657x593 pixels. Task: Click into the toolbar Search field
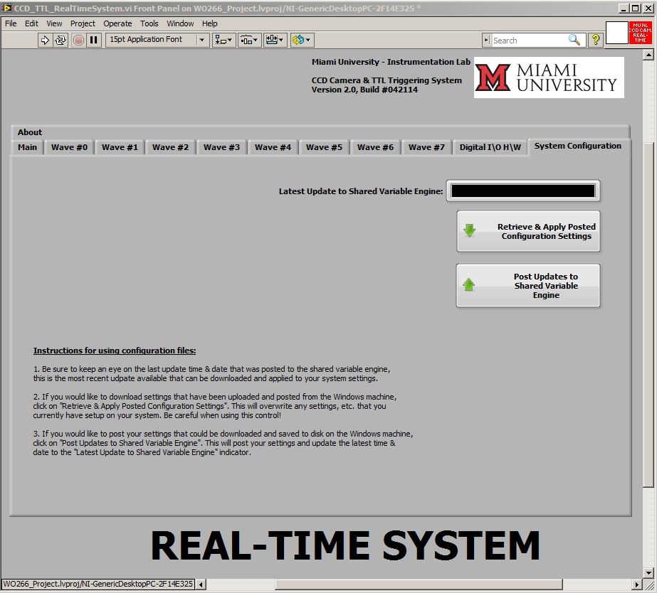pos(530,41)
